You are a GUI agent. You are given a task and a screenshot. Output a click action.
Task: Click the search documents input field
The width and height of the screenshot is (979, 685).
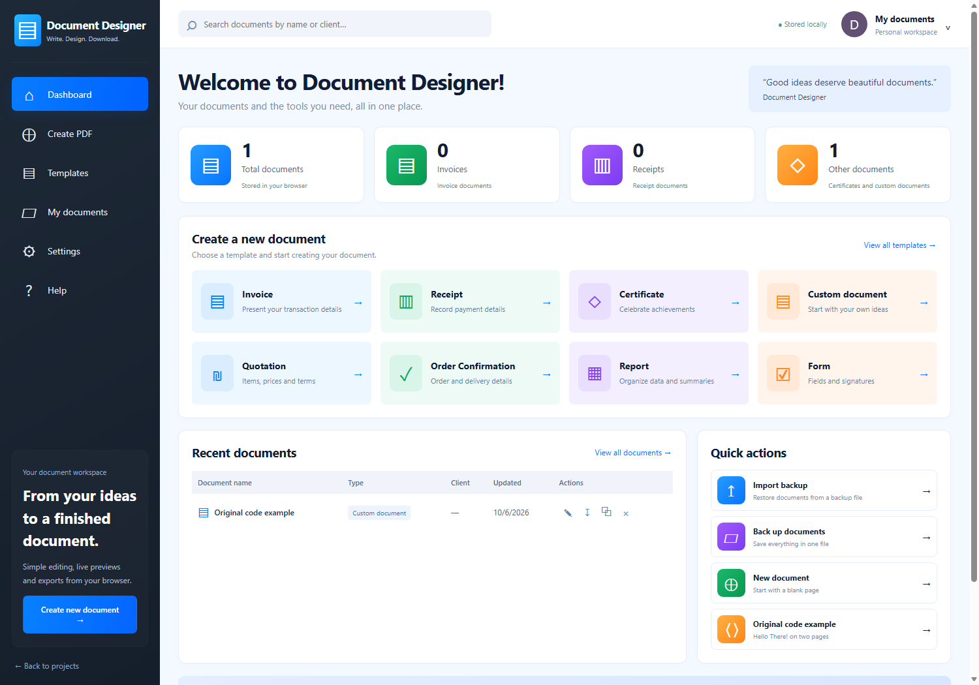click(x=335, y=24)
